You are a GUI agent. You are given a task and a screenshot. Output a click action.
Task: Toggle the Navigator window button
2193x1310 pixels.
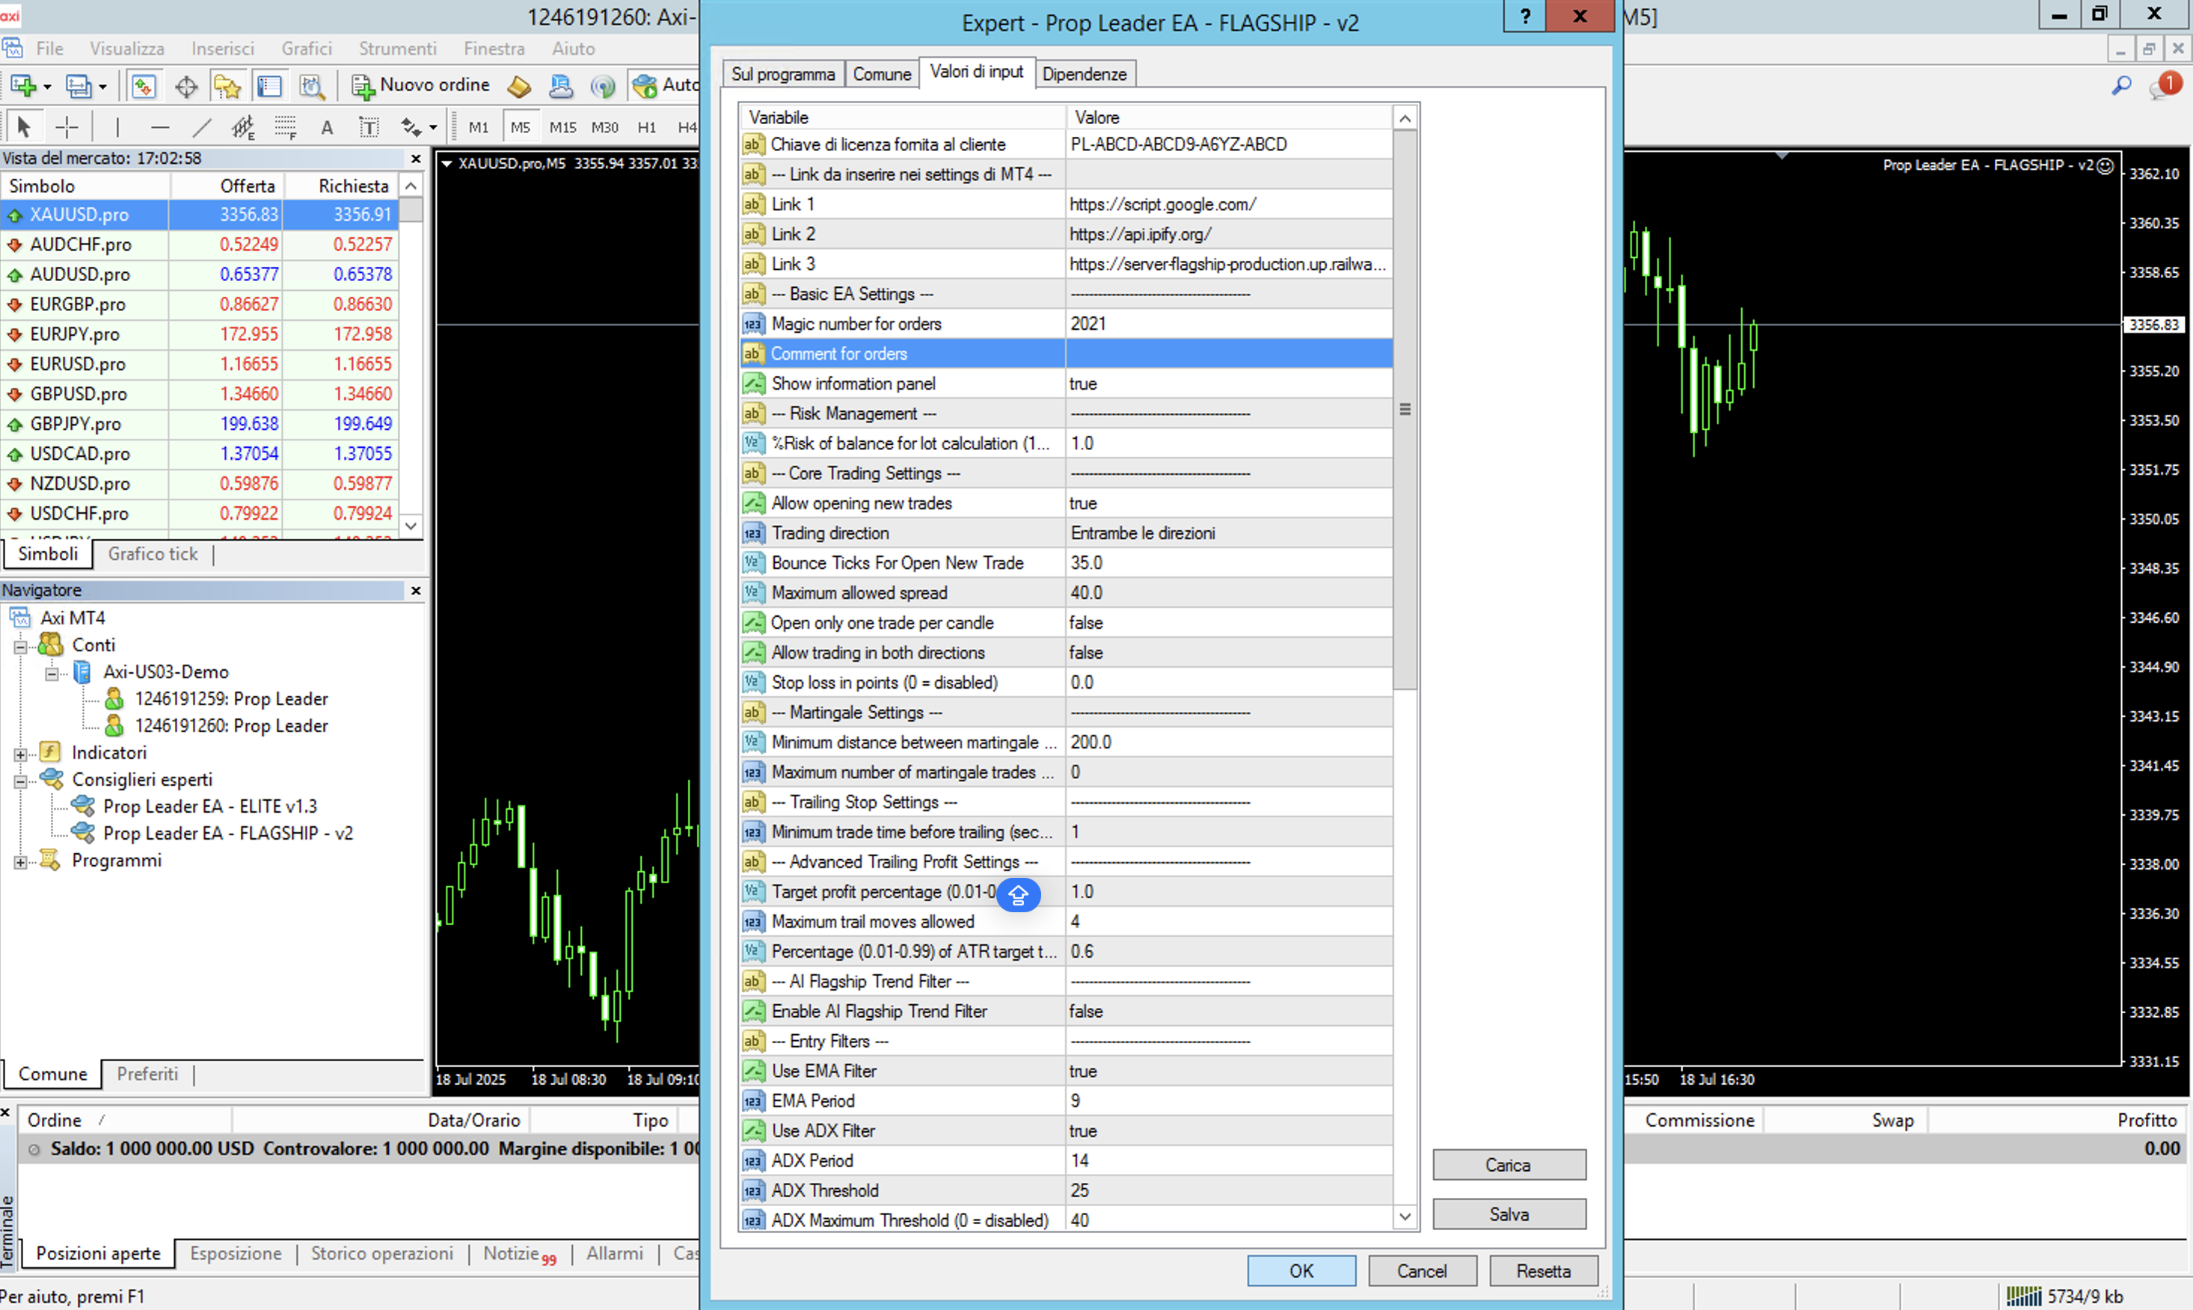point(227,86)
